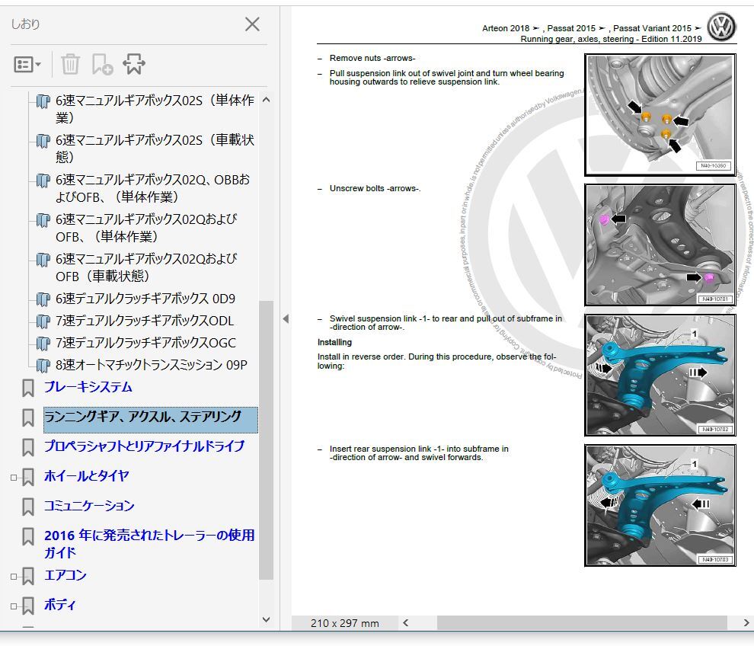The image size is (754, 646).
Task: Go to ボディ bookmark
Action: pos(59,605)
